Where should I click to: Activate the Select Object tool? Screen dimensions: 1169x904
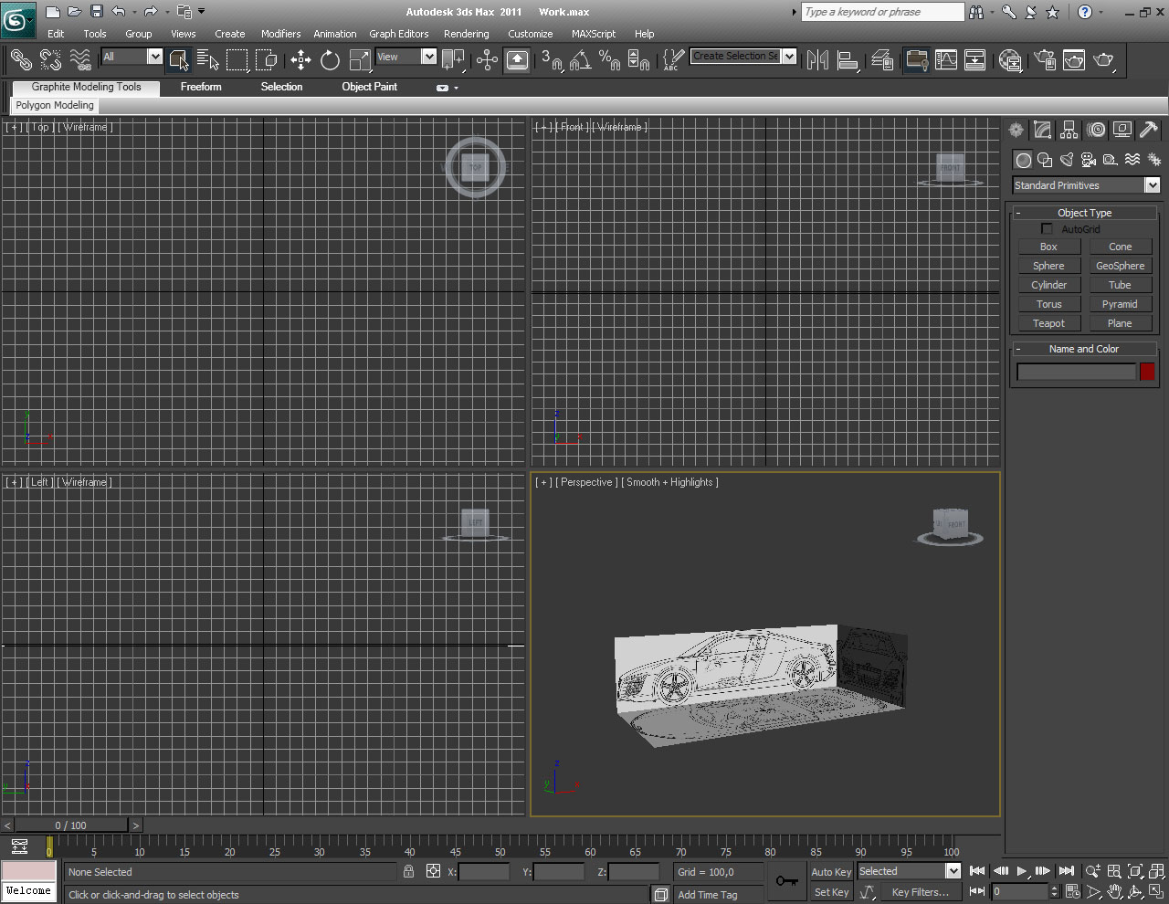pos(179,60)
